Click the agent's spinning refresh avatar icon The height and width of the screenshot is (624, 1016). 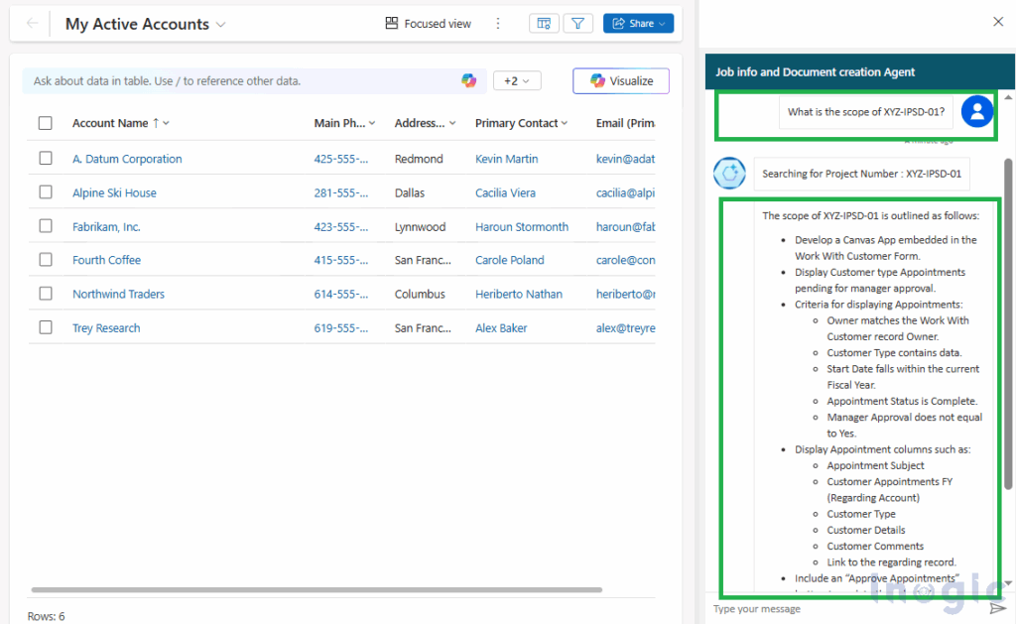[728, 173]
